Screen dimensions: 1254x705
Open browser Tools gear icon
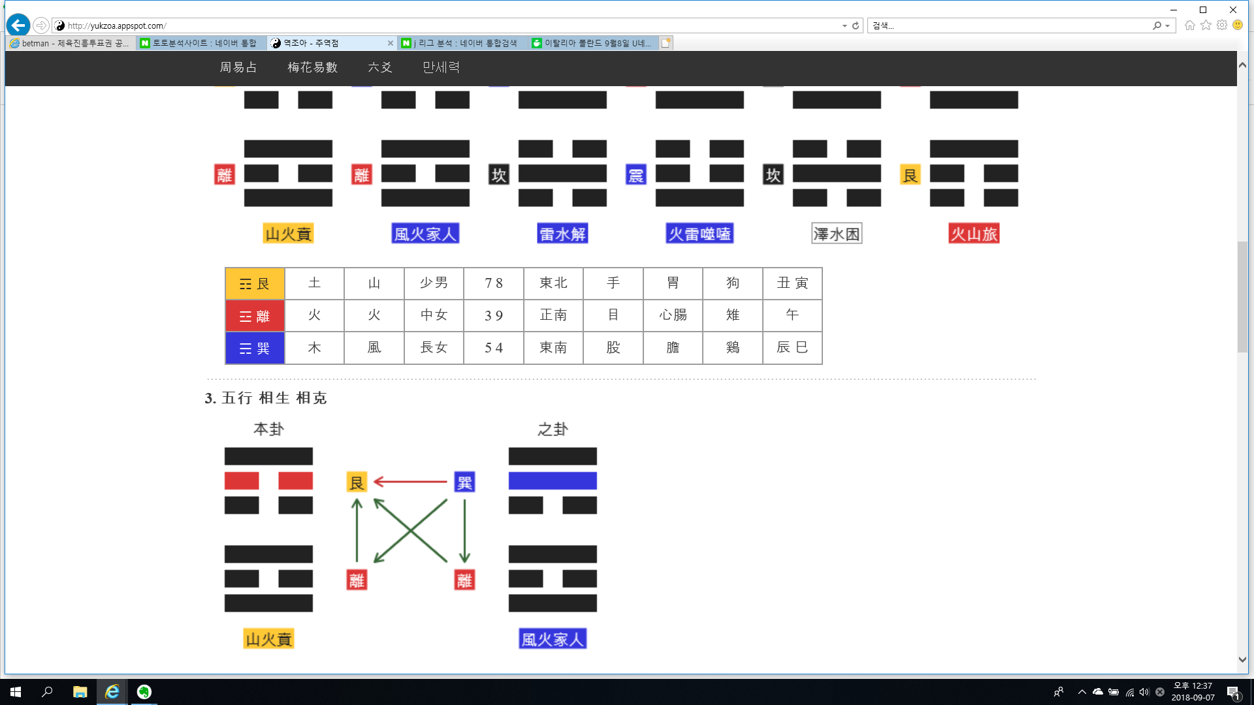pyautogui.click(x=1222, y=25)
